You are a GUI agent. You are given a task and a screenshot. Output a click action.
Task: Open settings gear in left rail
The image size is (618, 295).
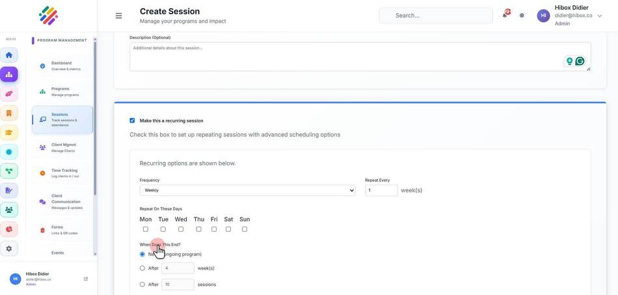point(9,249)
